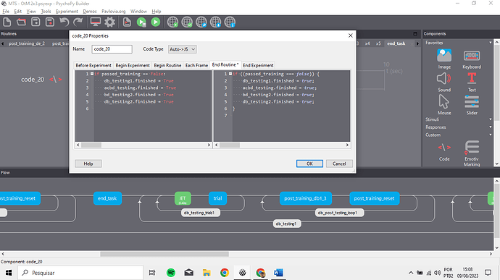The height and width of the screenshot is (280, 500).
Task: Open the Code Type dropdown
Action: [x=182, y=49]
